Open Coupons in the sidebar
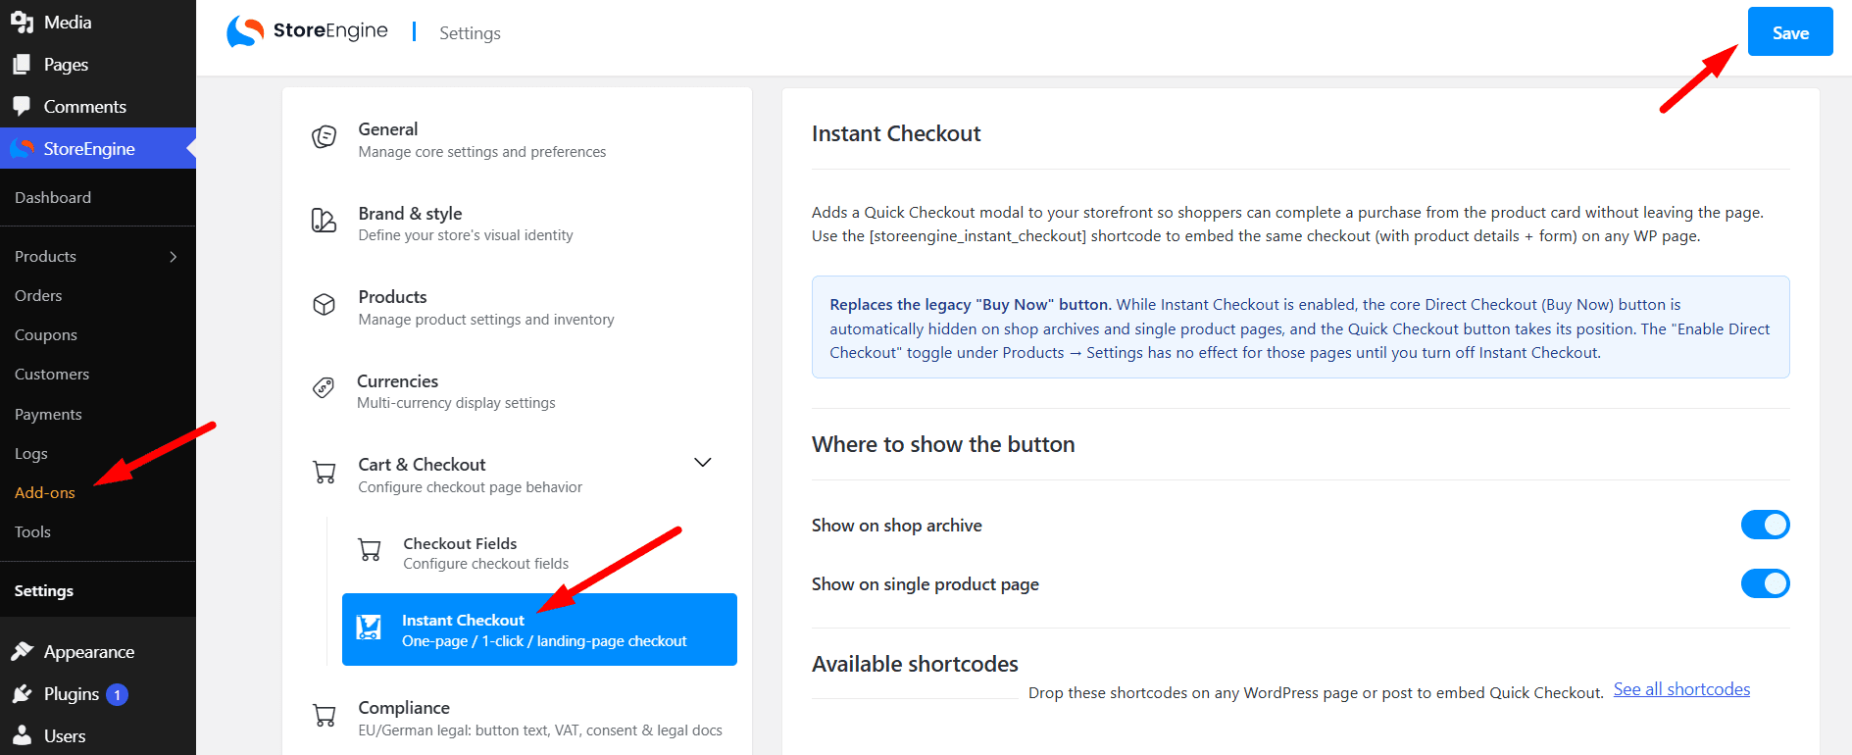Viewport: 1852px width, 755px height. point(46,334)
